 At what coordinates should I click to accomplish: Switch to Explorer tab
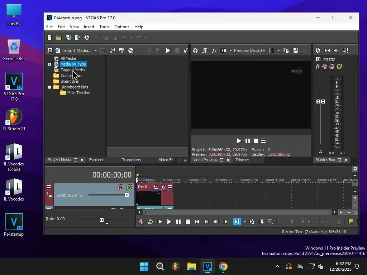coord(96,160)
